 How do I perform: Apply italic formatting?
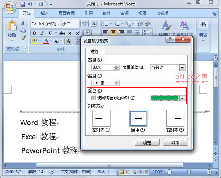click(42, 33)
